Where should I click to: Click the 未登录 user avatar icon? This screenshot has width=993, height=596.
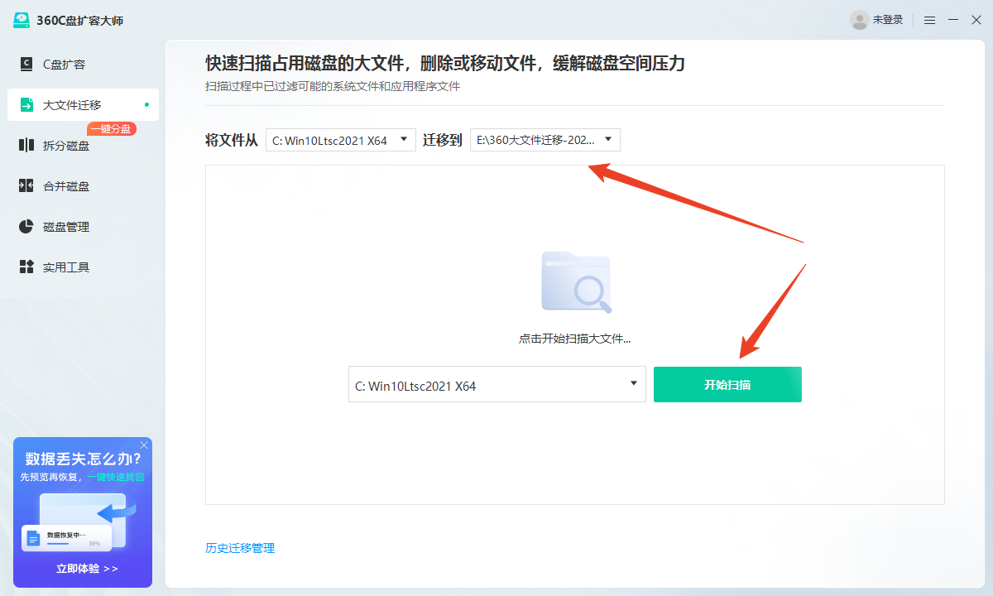(859, 18)
